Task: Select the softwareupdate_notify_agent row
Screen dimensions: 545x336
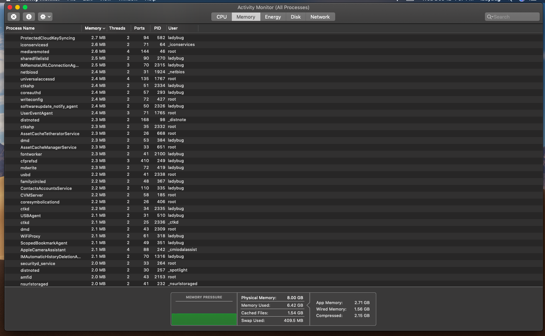Action: coord(273,106)
